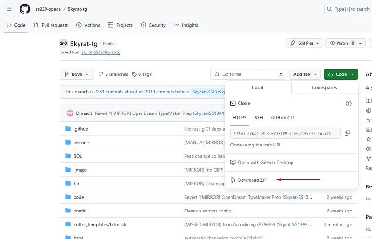Click the Skyrat-tg repository avatar icon
Image resolution: width=372 pixels, height=239 pixels.
(x=64, y=44)
